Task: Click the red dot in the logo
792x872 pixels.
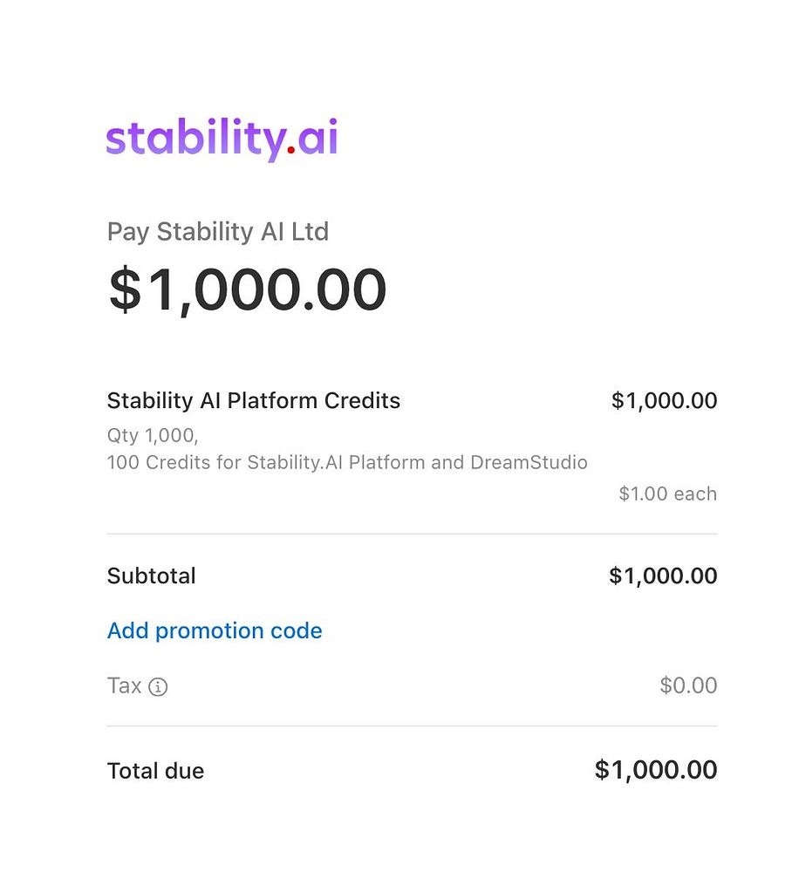Action: tap(291, 152)
